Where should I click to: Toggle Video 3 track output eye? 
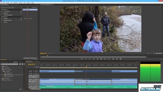tap(30, 71)
